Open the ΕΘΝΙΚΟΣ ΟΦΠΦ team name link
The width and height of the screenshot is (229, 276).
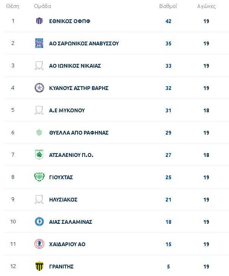pos(70,21)
